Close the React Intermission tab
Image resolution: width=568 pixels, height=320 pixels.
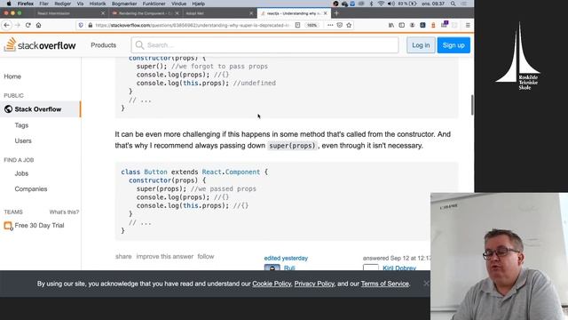coord(103,13)
